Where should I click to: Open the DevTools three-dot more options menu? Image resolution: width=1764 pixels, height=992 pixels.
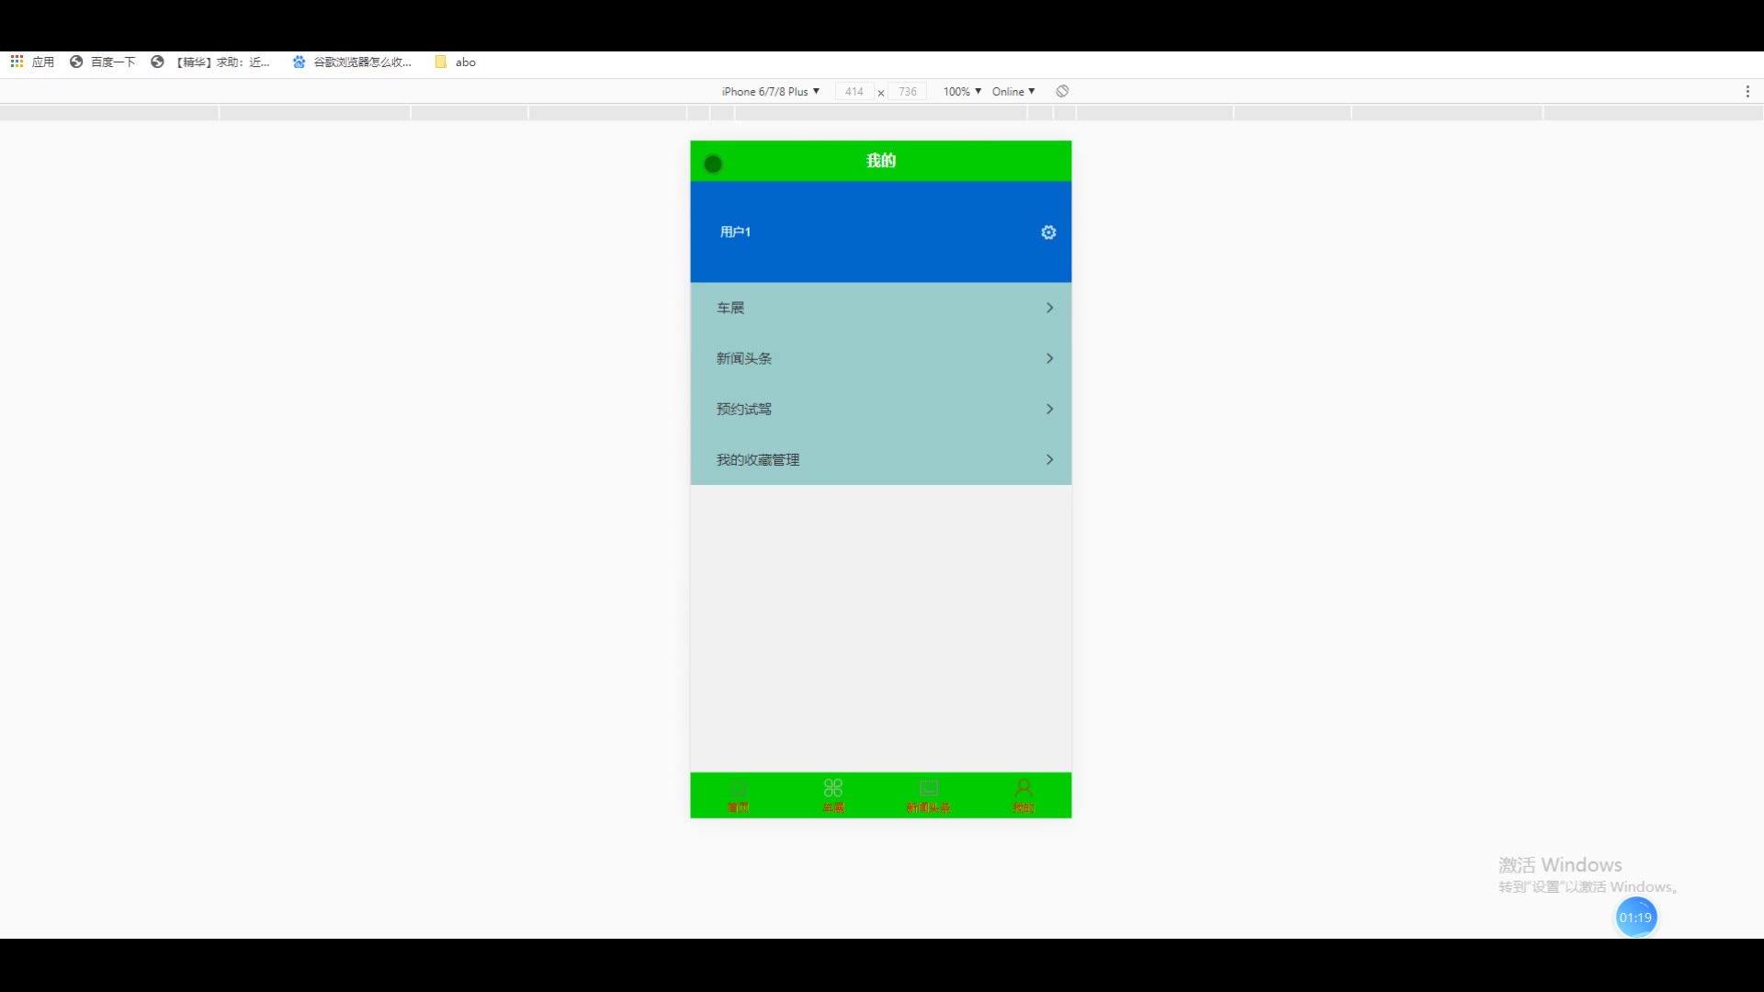point(1747,91)
